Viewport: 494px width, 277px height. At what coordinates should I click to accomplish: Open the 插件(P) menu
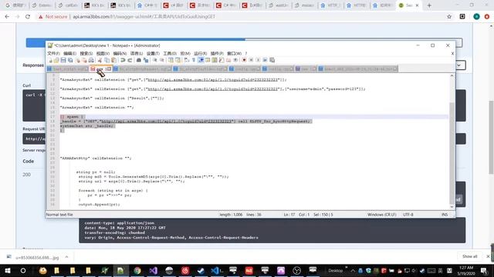217,53
